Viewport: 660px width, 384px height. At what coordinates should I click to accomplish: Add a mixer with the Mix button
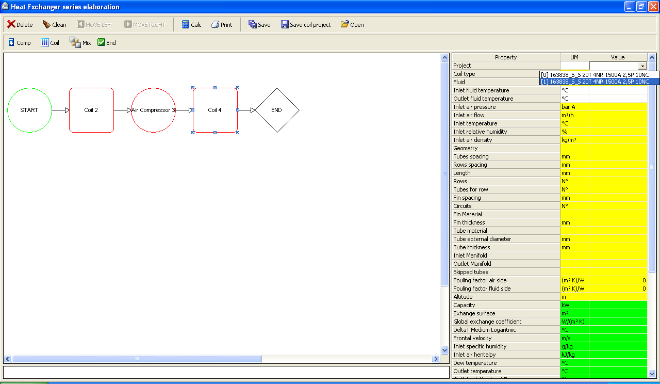pyautogui.click(x=80, y=43)
